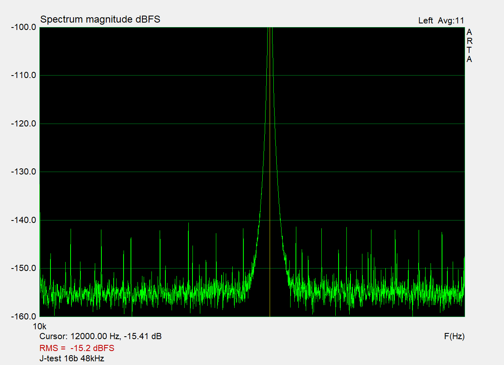Click the vertical 'ARTA' label
The height and width of the screenshot is (365, 504).
[x=469, y=46]
